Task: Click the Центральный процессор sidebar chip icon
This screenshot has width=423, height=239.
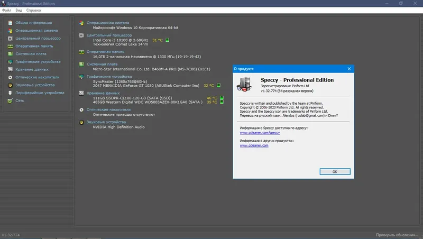Action: 10,39
